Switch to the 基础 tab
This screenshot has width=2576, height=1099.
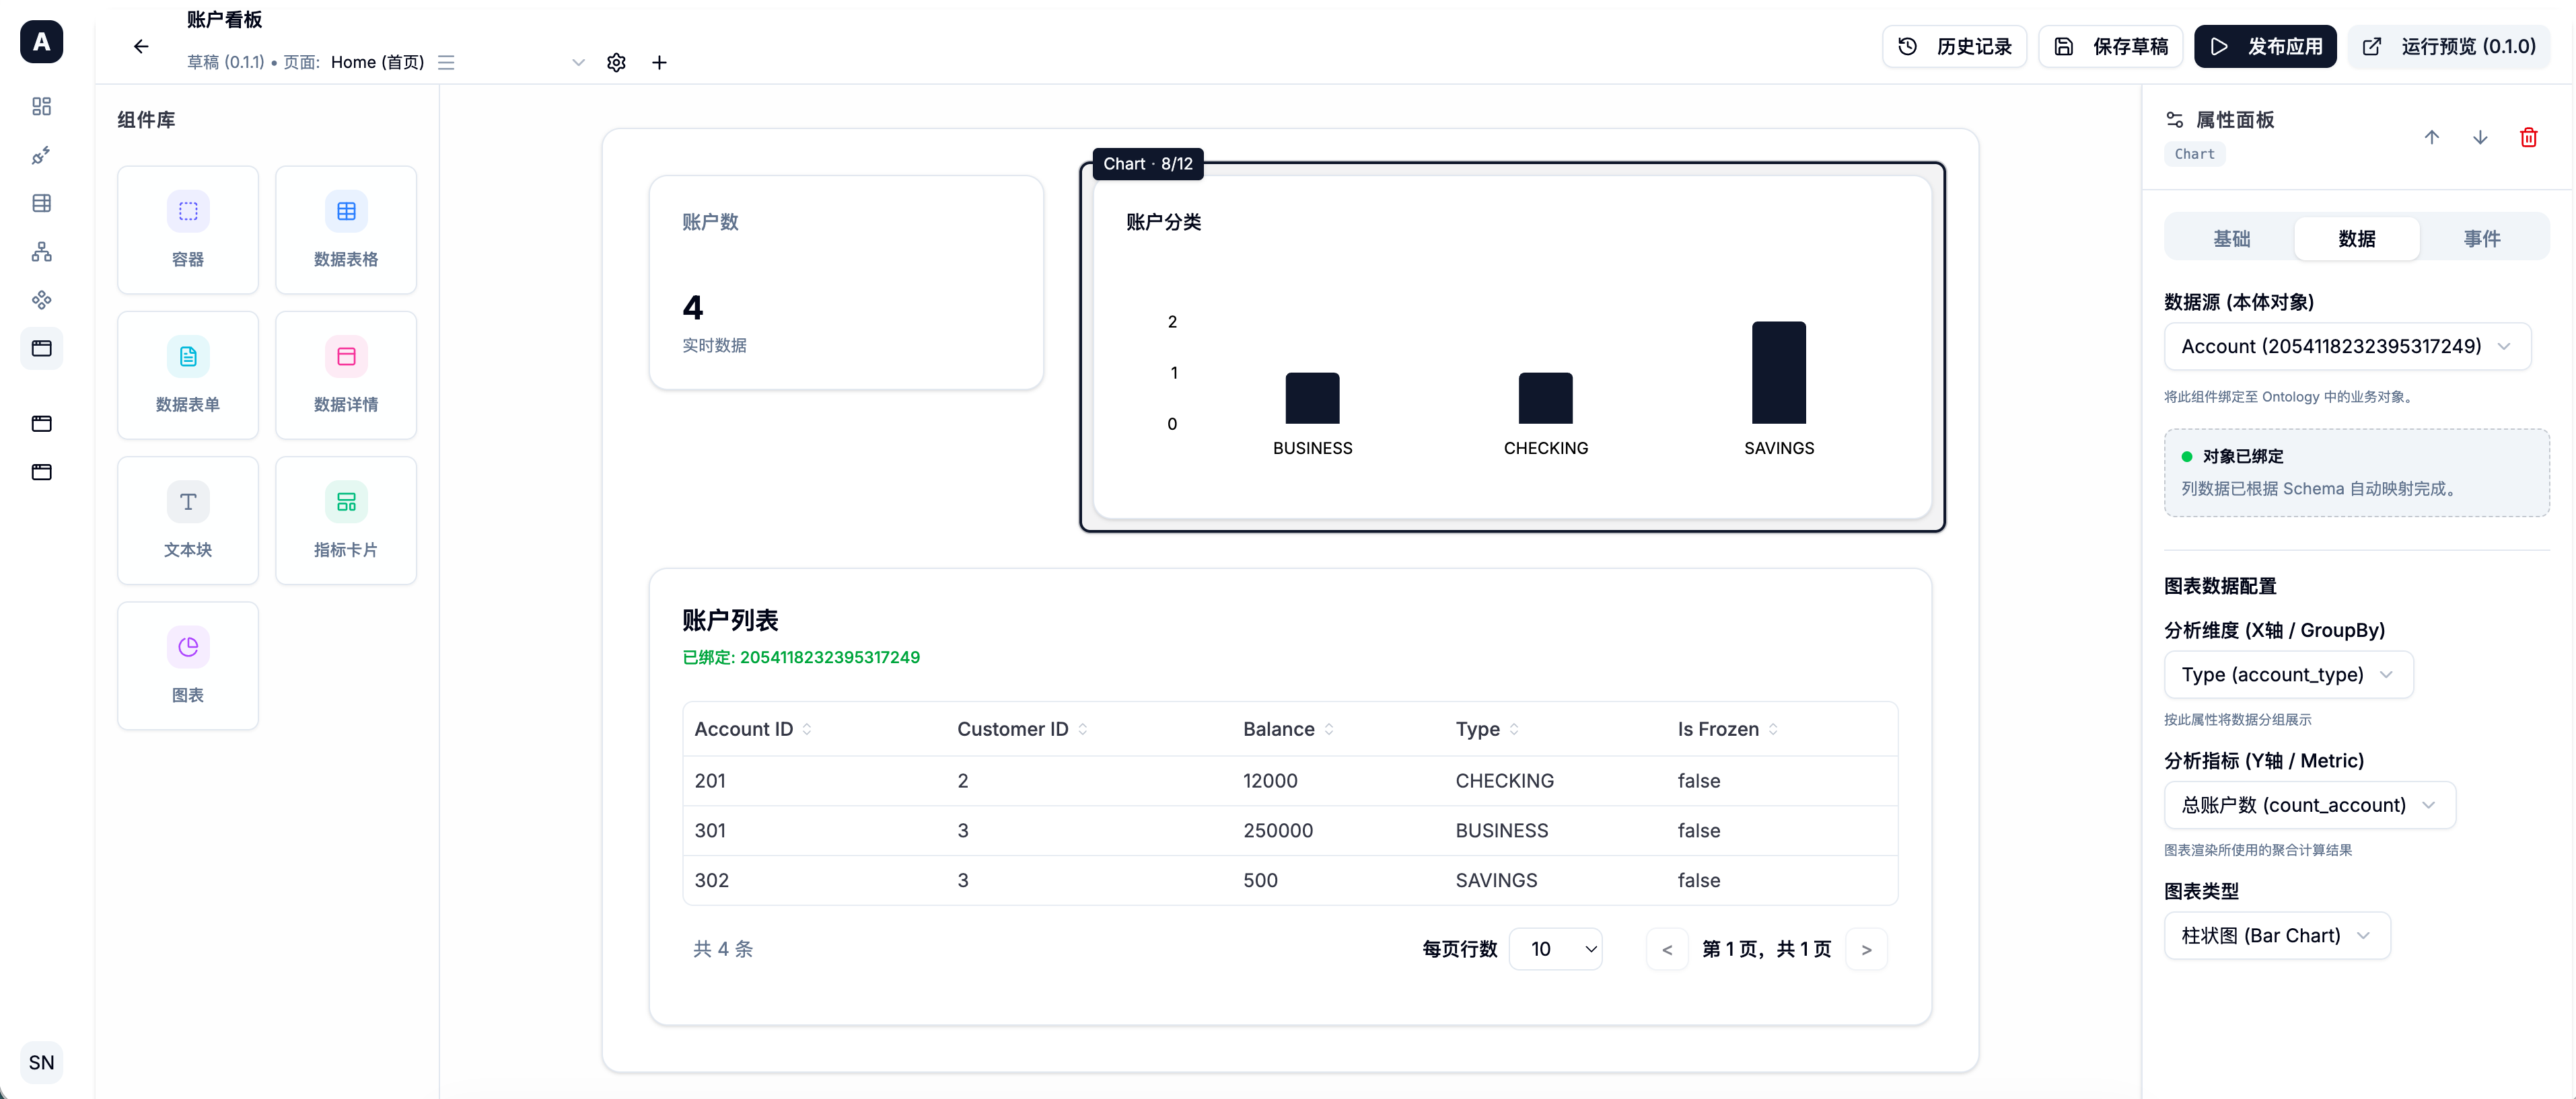[2231, 239]
